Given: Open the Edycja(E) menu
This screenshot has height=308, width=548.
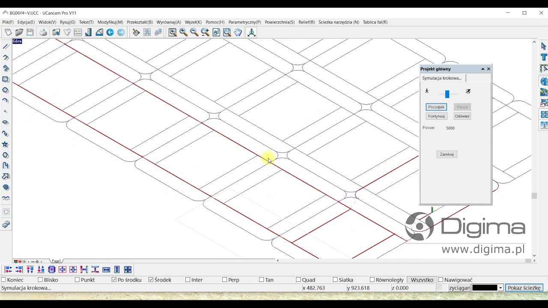Looking at the screenshot, I should point(26,22).
